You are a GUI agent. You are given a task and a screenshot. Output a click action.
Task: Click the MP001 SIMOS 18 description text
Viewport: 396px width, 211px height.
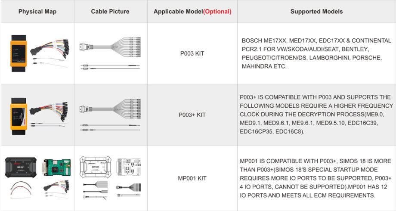(316, 178)
